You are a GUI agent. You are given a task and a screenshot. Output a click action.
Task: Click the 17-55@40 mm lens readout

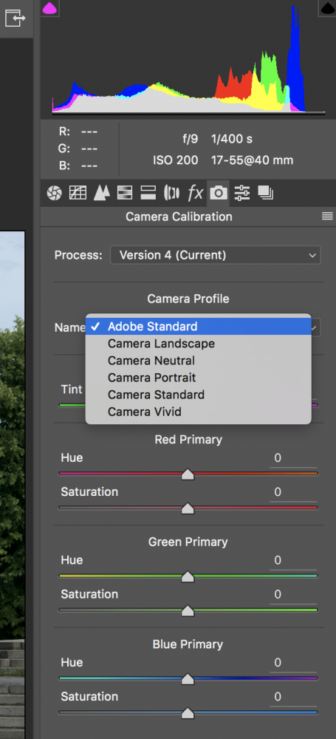pyautogui.click(x=252, y=160)
